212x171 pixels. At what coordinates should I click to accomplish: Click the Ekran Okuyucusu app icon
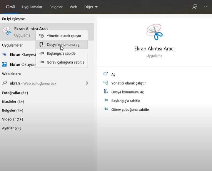click(4, 64)
